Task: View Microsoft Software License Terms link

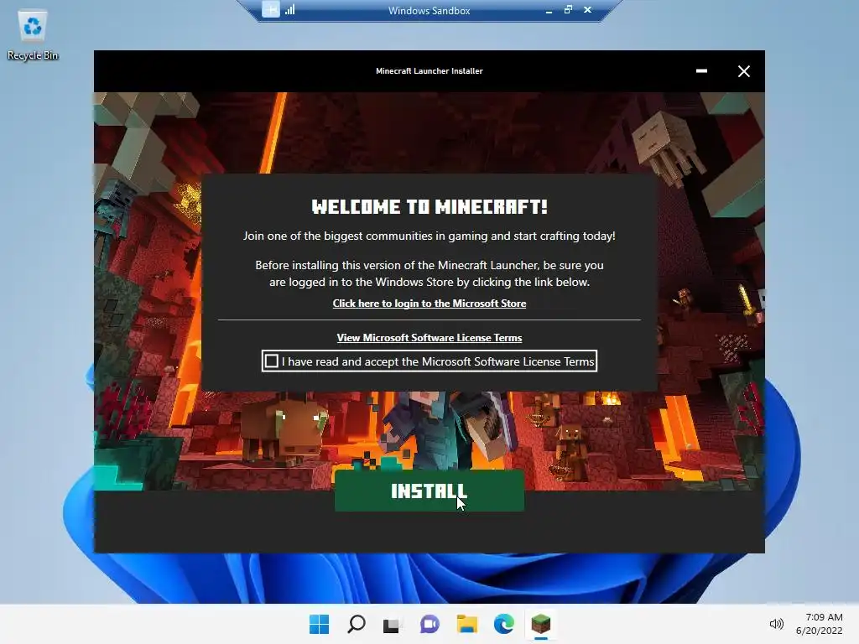Action: (429, 338)
